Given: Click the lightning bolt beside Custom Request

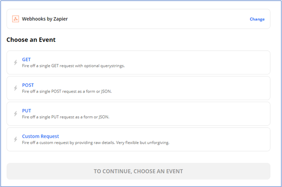Looking at the screenshot, I should click(x=15, y=140).
